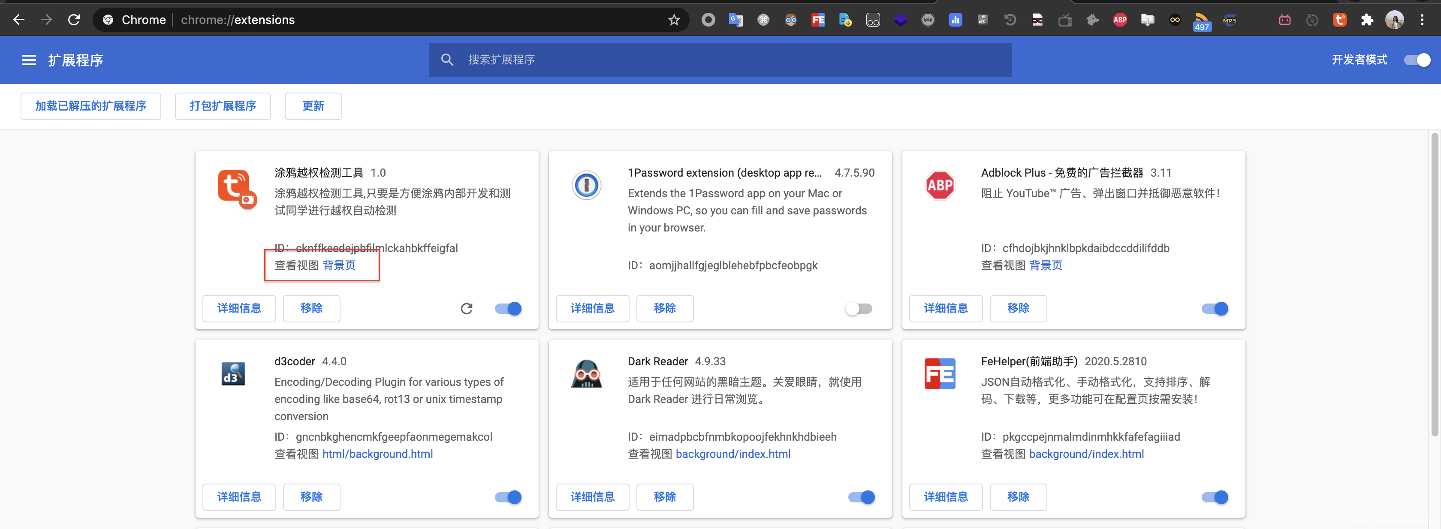Open the infinity-symbol extension icon
1441x529 pixels.
1175,20
